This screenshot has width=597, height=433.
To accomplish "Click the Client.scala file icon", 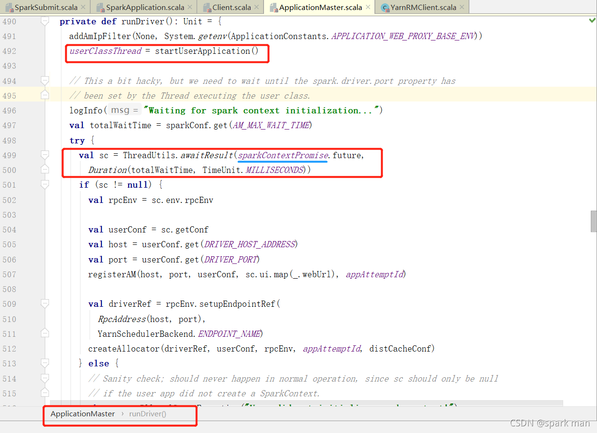I will click(207, 8).
